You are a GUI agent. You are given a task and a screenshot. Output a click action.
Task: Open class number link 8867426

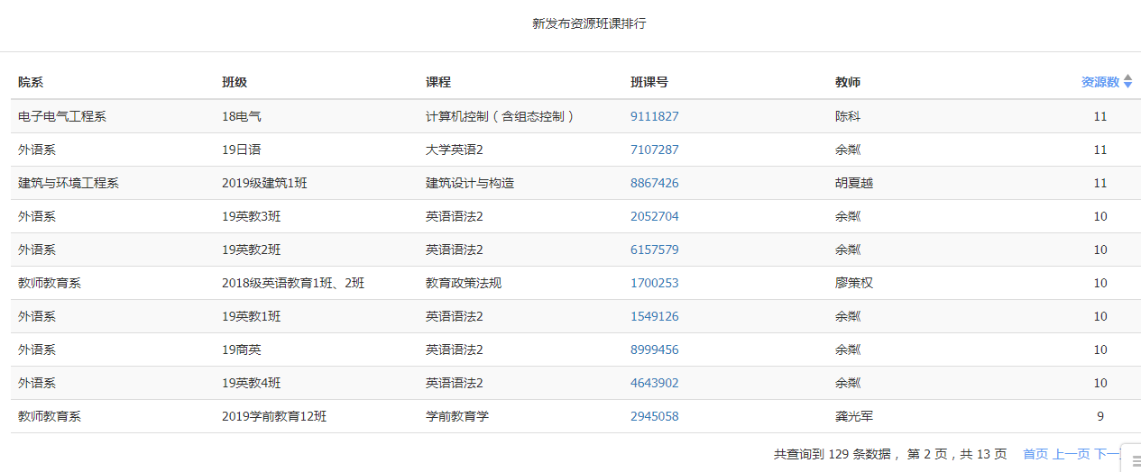point(655,183)
